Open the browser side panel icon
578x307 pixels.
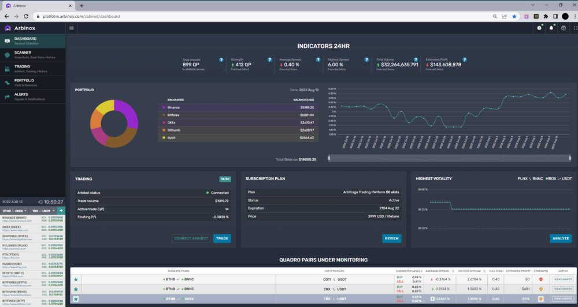coord(555,16)
